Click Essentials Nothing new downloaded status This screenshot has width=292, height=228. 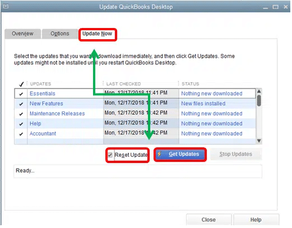(x=212, y=94)
